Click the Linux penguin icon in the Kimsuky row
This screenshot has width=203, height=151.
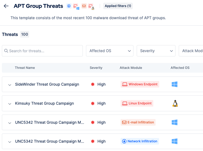pos(175,103)
